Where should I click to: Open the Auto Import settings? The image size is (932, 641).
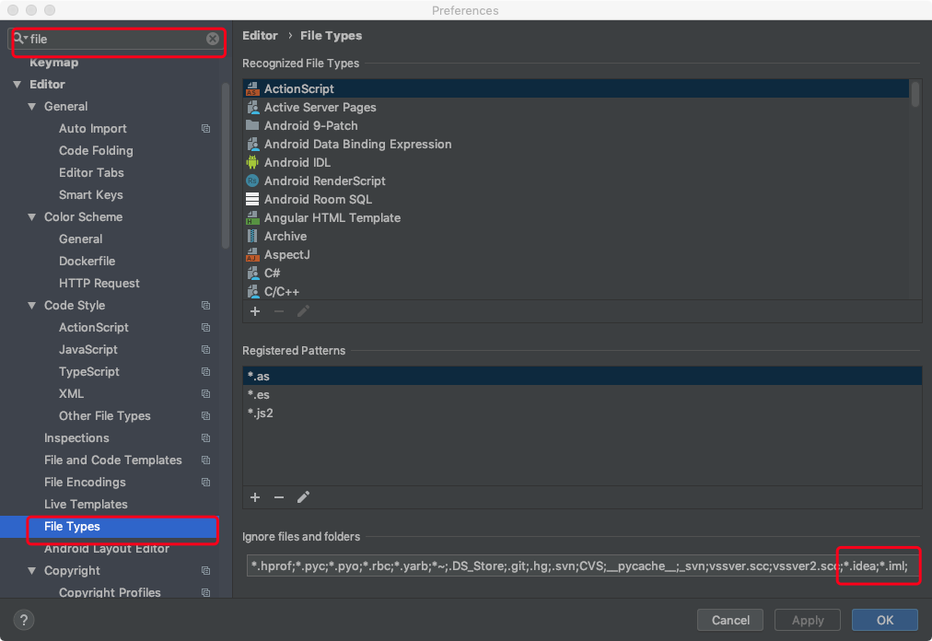tap(93, 128)
